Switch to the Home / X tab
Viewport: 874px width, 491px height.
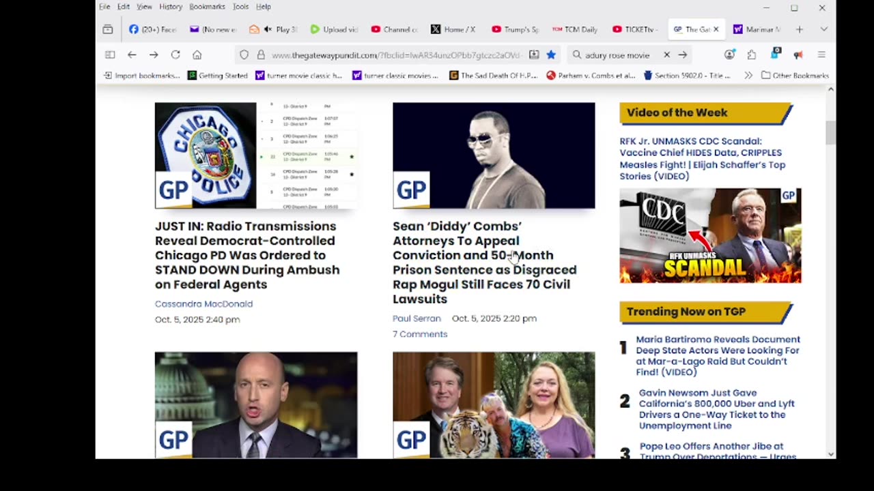[x=453, y=29]
